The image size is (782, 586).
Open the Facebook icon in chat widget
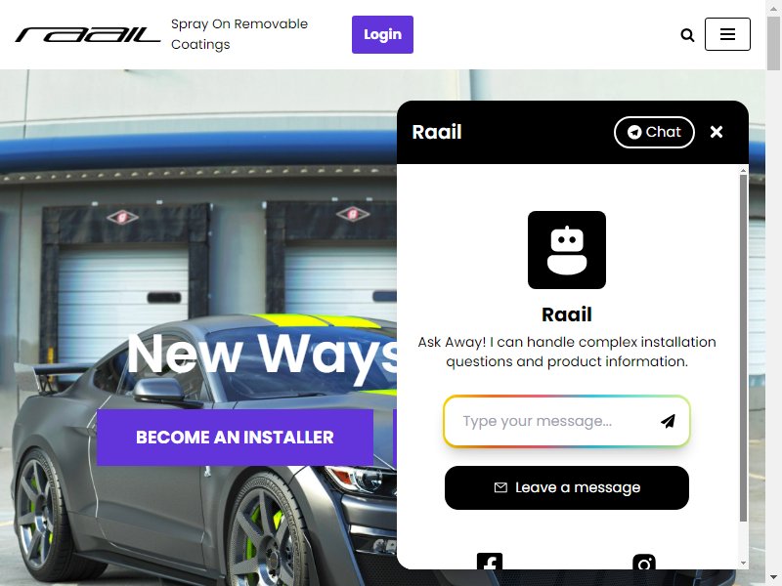tap(490, 561)
